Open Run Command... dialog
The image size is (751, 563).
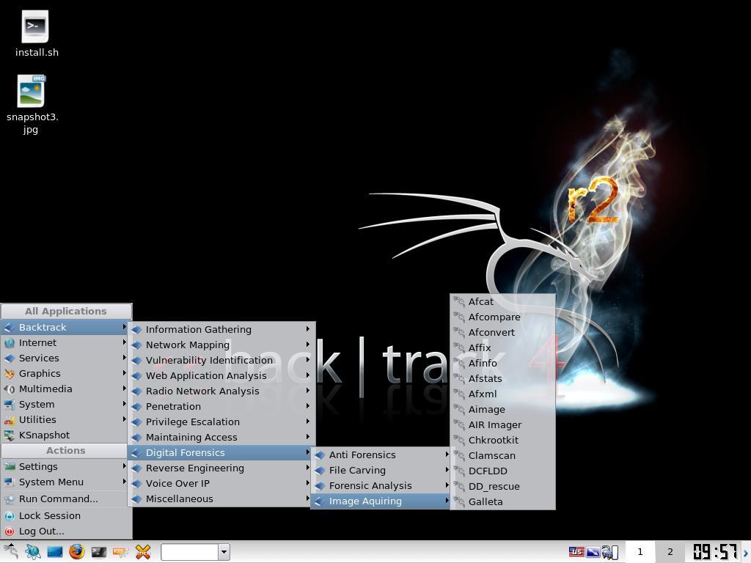(58, 498)
